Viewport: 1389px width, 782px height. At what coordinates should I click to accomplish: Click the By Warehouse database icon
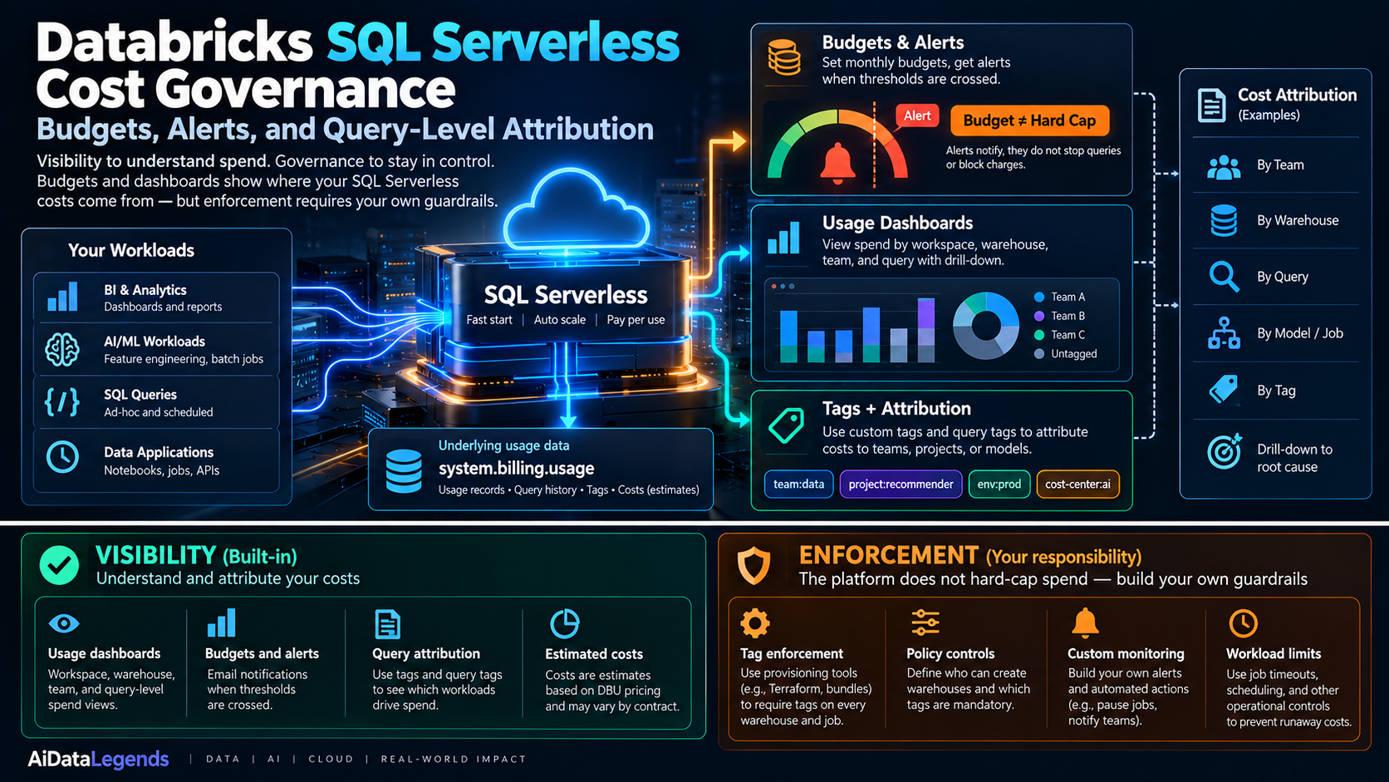pyautogui.click(x=1224, y=220)
